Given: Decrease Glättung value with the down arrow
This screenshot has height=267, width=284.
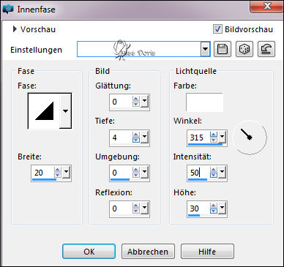Looking at the screenshot, I should tap(136, 104).
